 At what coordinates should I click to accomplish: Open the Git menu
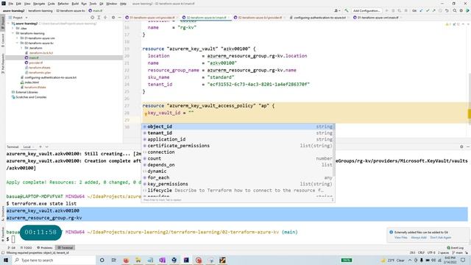coord(102,4)
